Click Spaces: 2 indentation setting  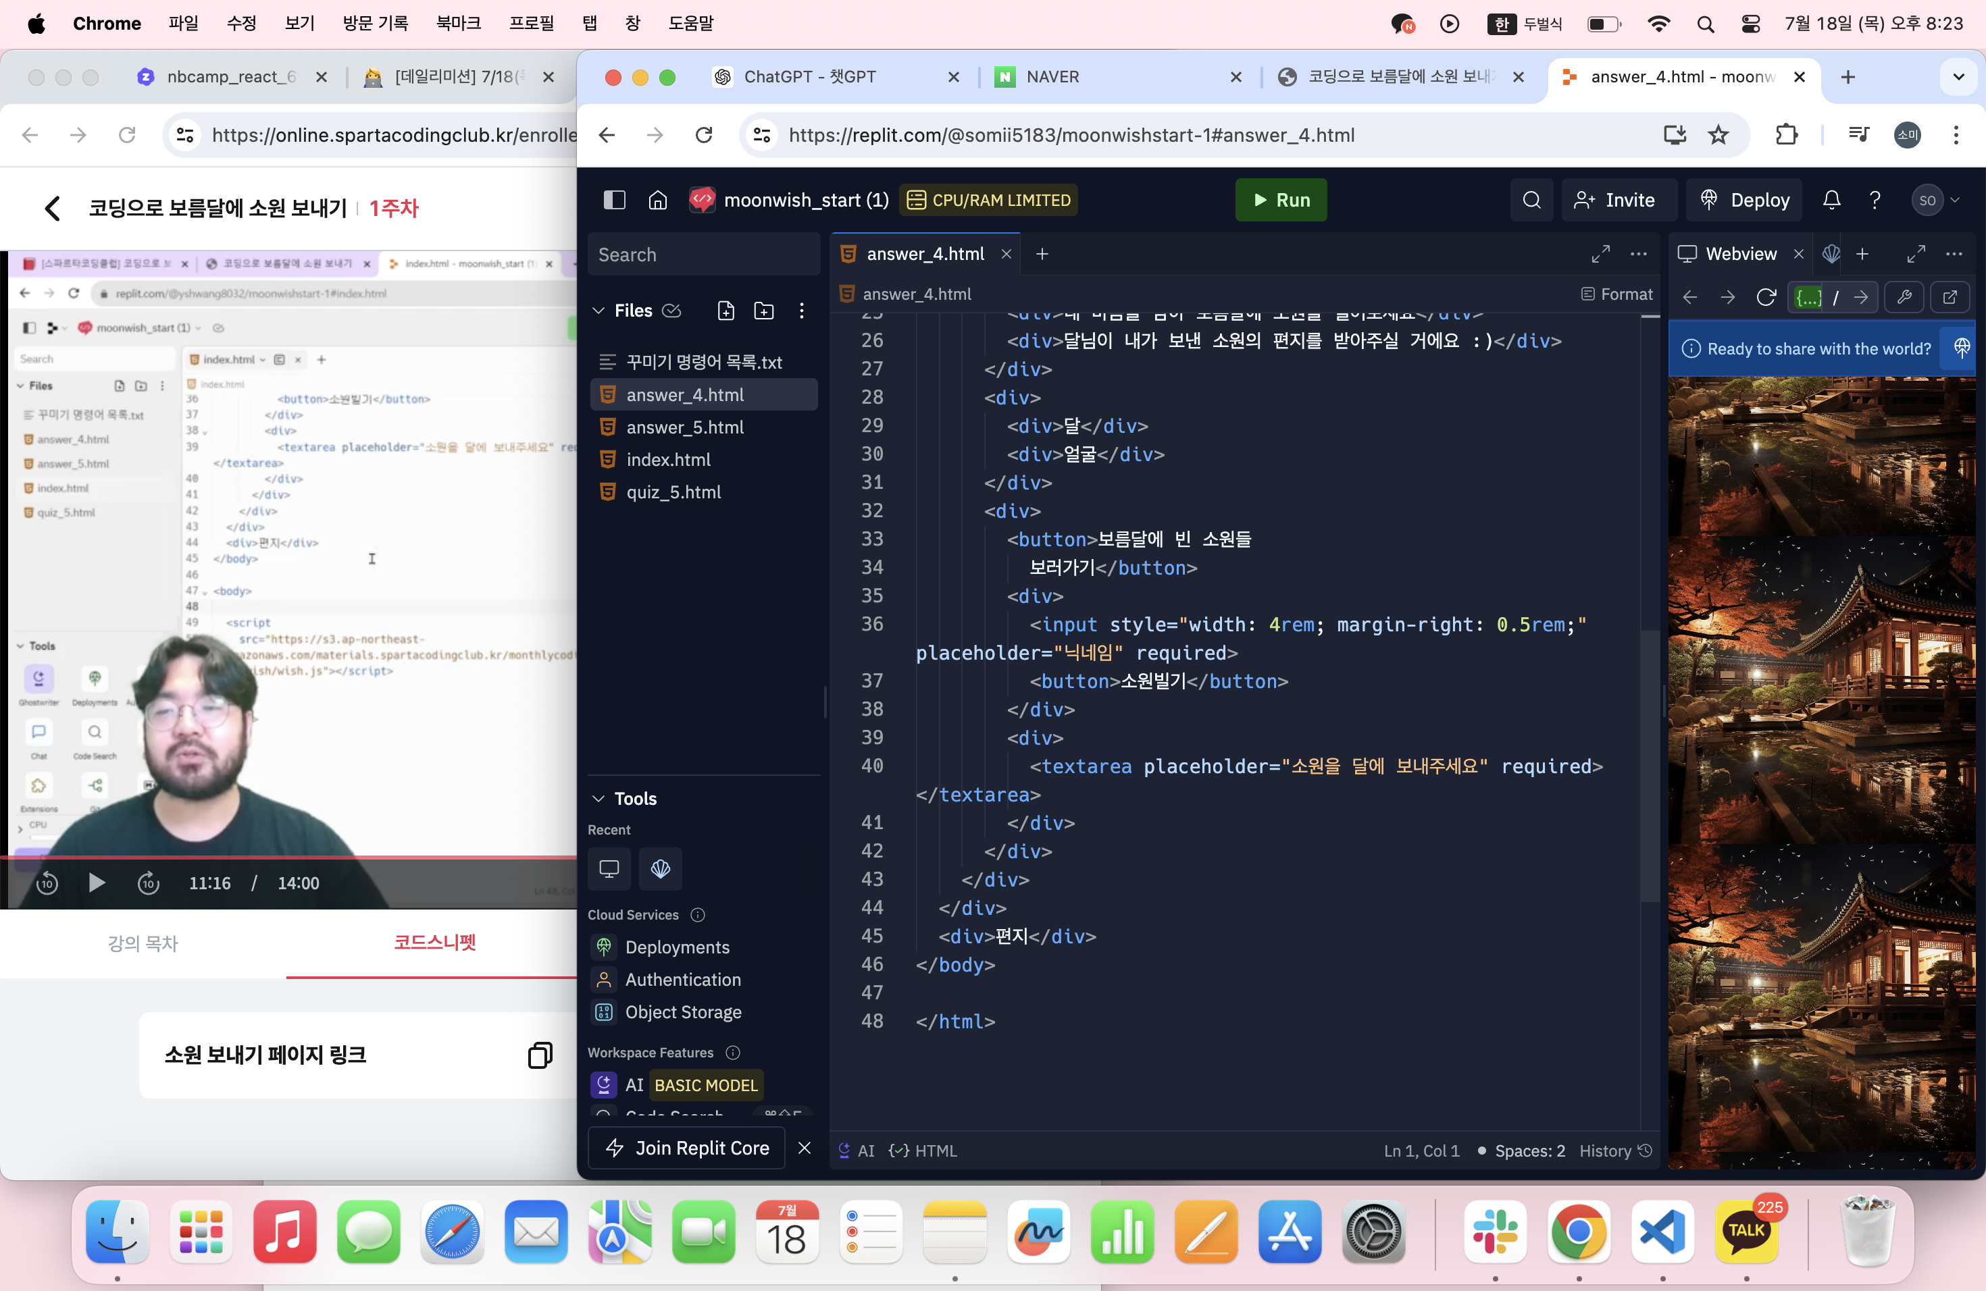[x=1529, y=1151]
